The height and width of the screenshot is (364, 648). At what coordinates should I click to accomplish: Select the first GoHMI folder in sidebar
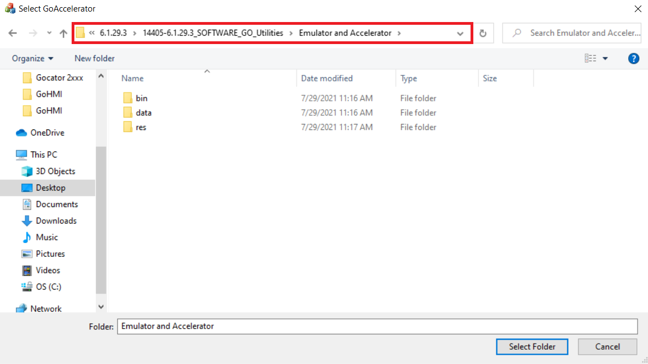click(43, 94)
